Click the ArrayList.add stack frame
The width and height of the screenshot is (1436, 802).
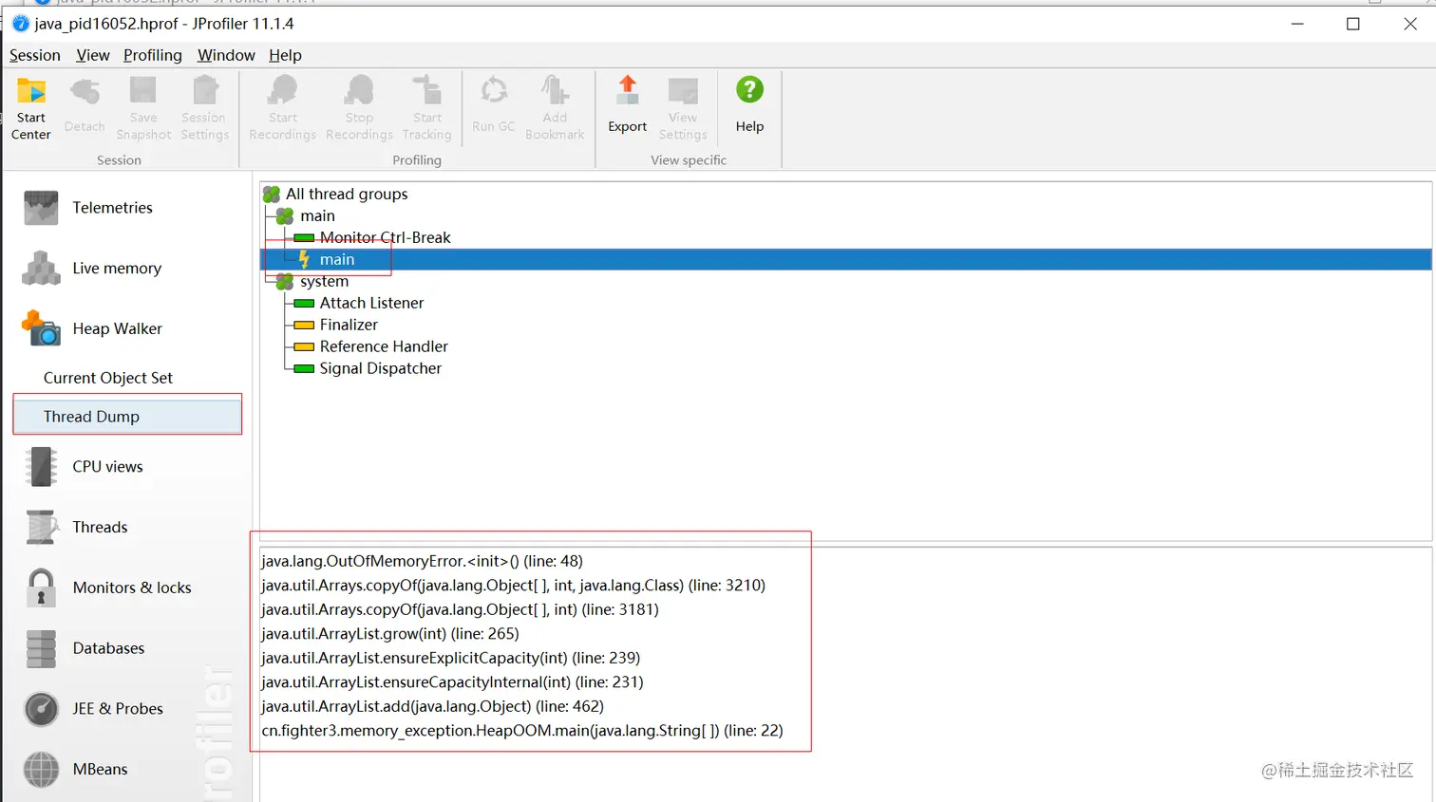(432, 706)
